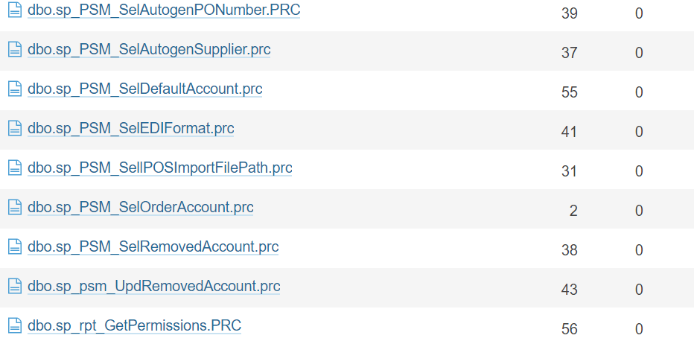Open the dbo.sp_PSM_SelAutogenSupplier.prc link
This screenshot has width=694, height=344.
point(149,50)
